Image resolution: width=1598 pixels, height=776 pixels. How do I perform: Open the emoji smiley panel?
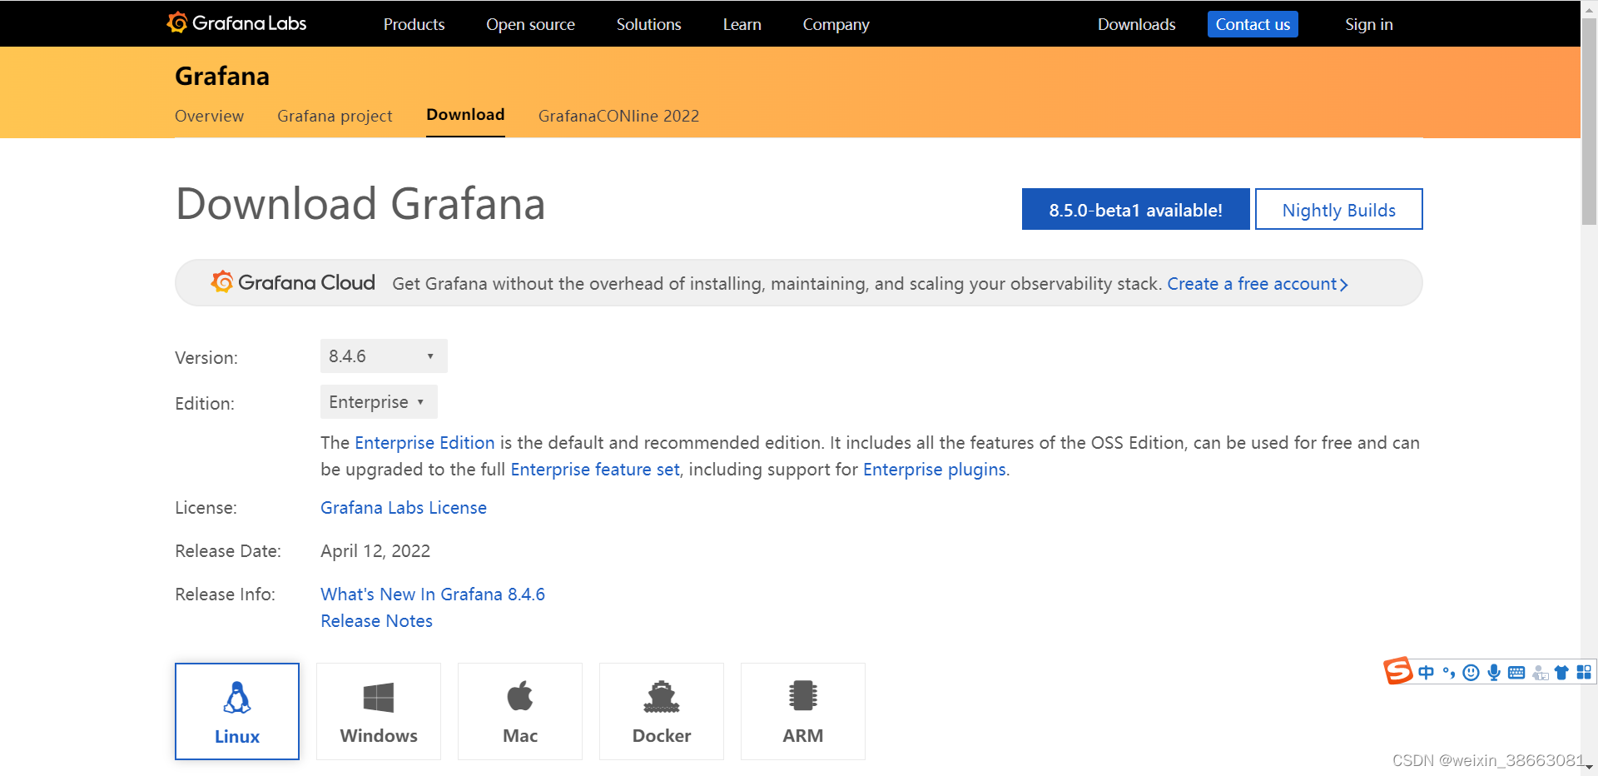pyautogui.click(x=1471, y=672)
